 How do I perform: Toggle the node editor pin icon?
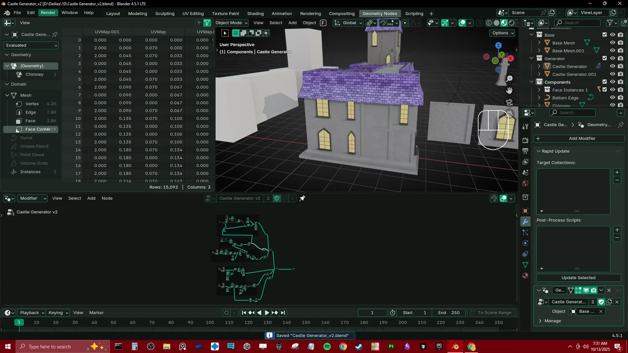302,198
